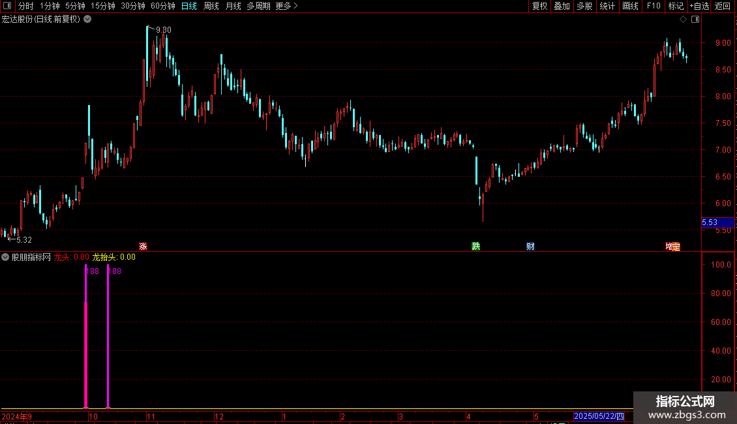This screenshot has height=424, width=737.
Task: Click the 9.30 high price label
Action: 164,30
